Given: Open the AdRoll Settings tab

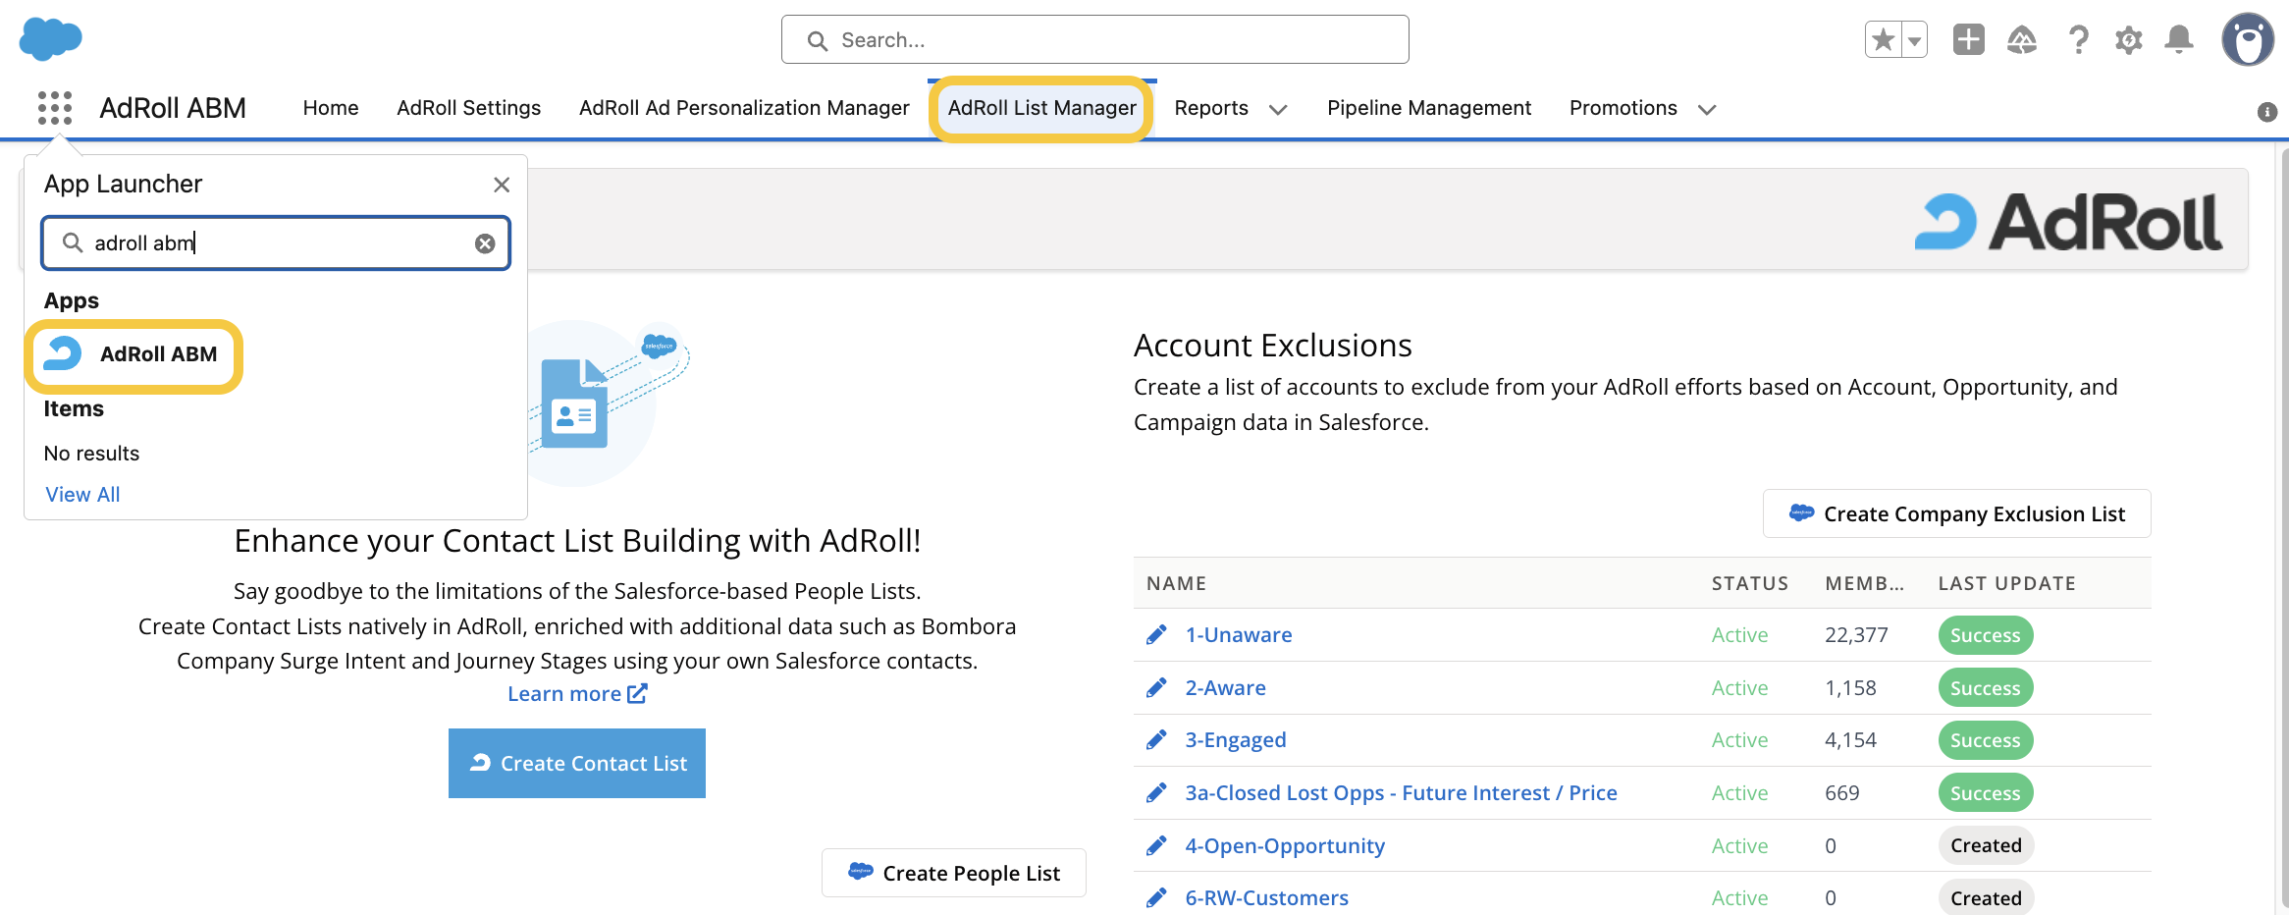Looking at the screenshot, I should (468, 108).
